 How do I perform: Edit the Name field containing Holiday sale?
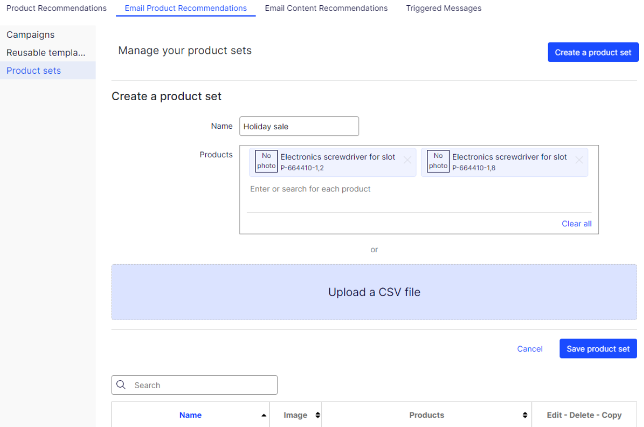click(299, 126)
